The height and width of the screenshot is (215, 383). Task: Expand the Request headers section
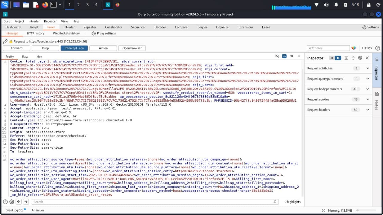367,110
